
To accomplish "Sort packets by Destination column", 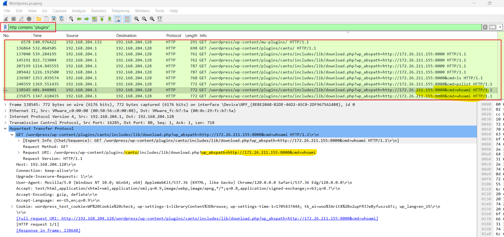I will pyautogui.click(x=140, y=36).
